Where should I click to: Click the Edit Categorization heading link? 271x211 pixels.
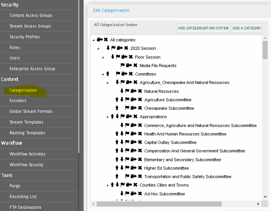[111, 10]
